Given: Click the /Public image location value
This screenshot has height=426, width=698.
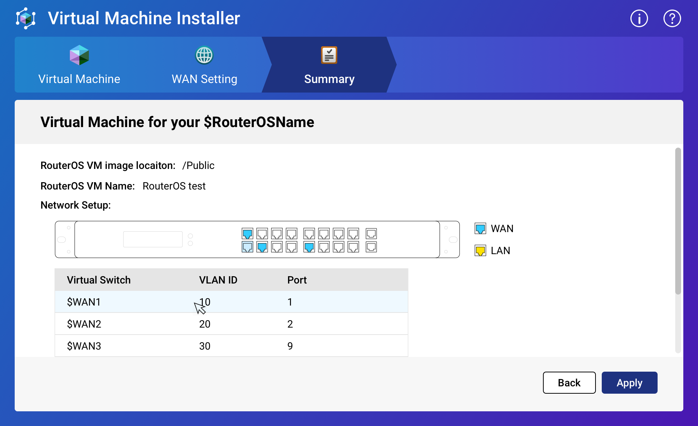Looking at the screenshot, I should coord(198,165).
